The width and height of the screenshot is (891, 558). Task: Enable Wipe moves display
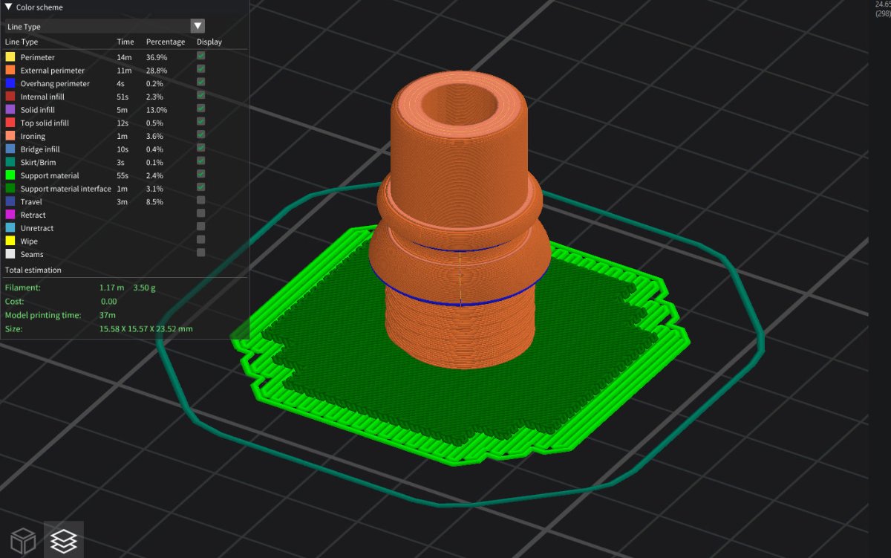(x=200, y=241)
